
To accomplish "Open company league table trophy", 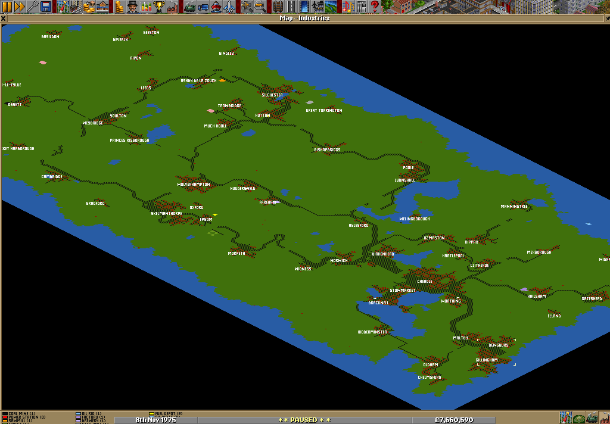I will 158,7.
